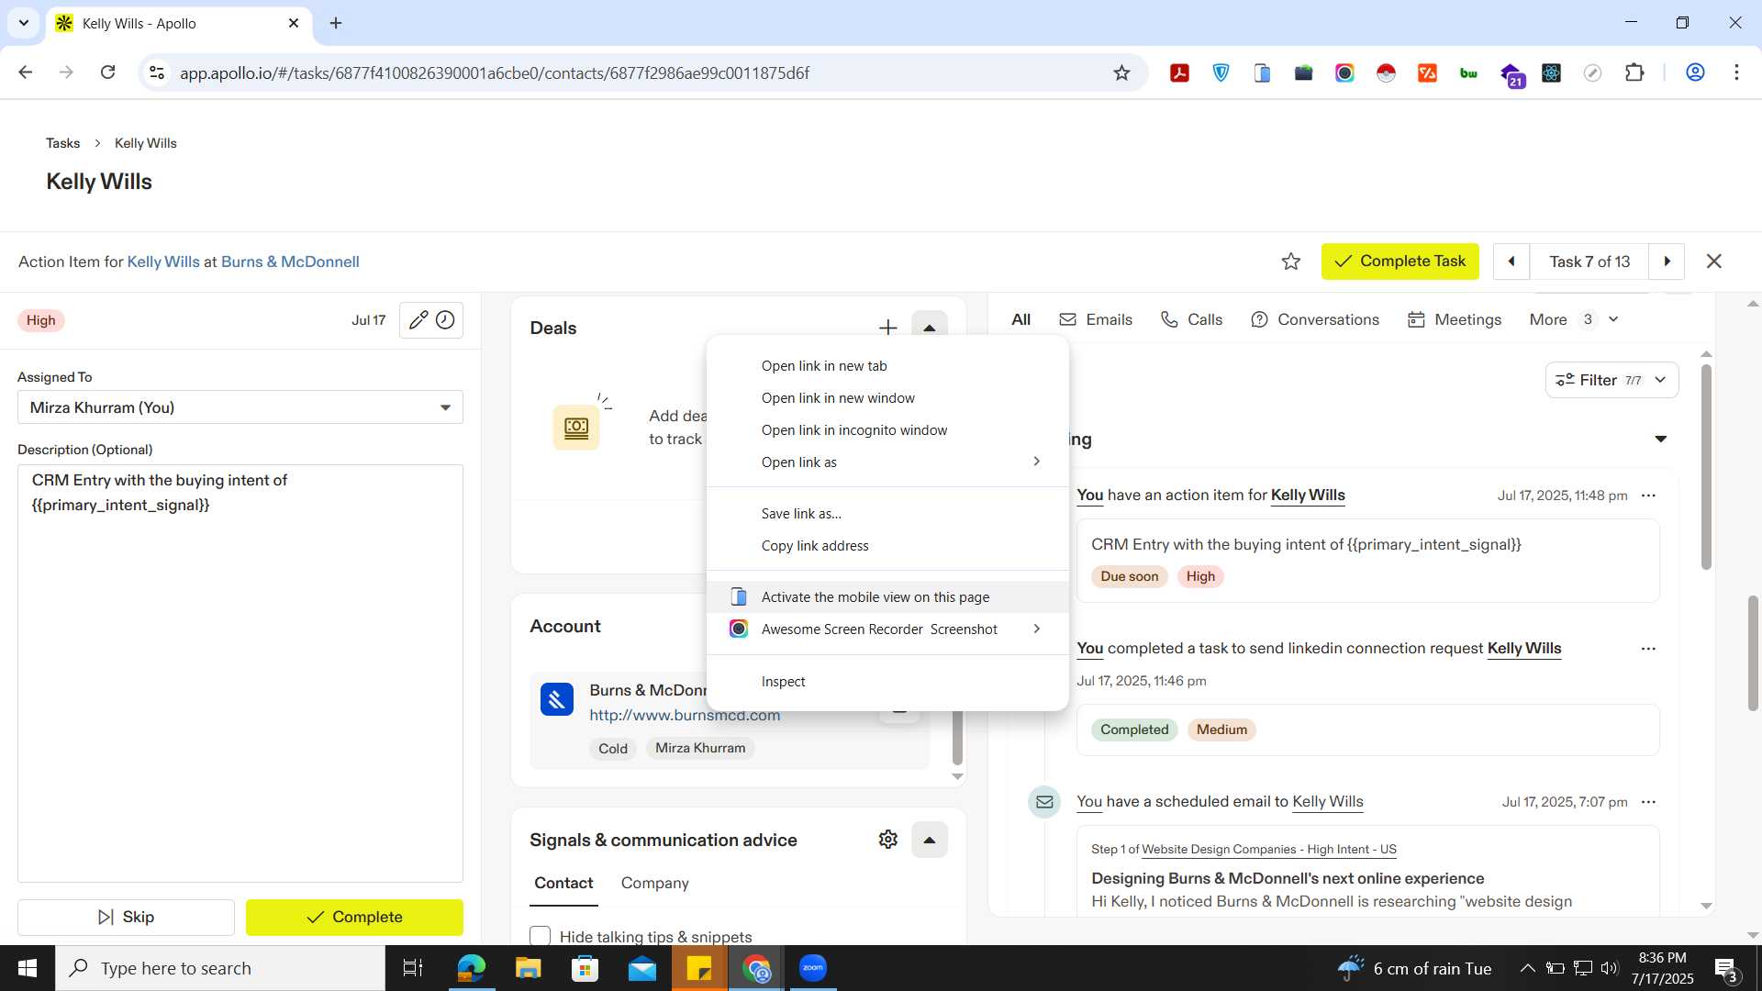Bookmark this page star icon
The width and height of the screenshot is (1762, 991).
pyautogui.click(x=1121, y=72)
